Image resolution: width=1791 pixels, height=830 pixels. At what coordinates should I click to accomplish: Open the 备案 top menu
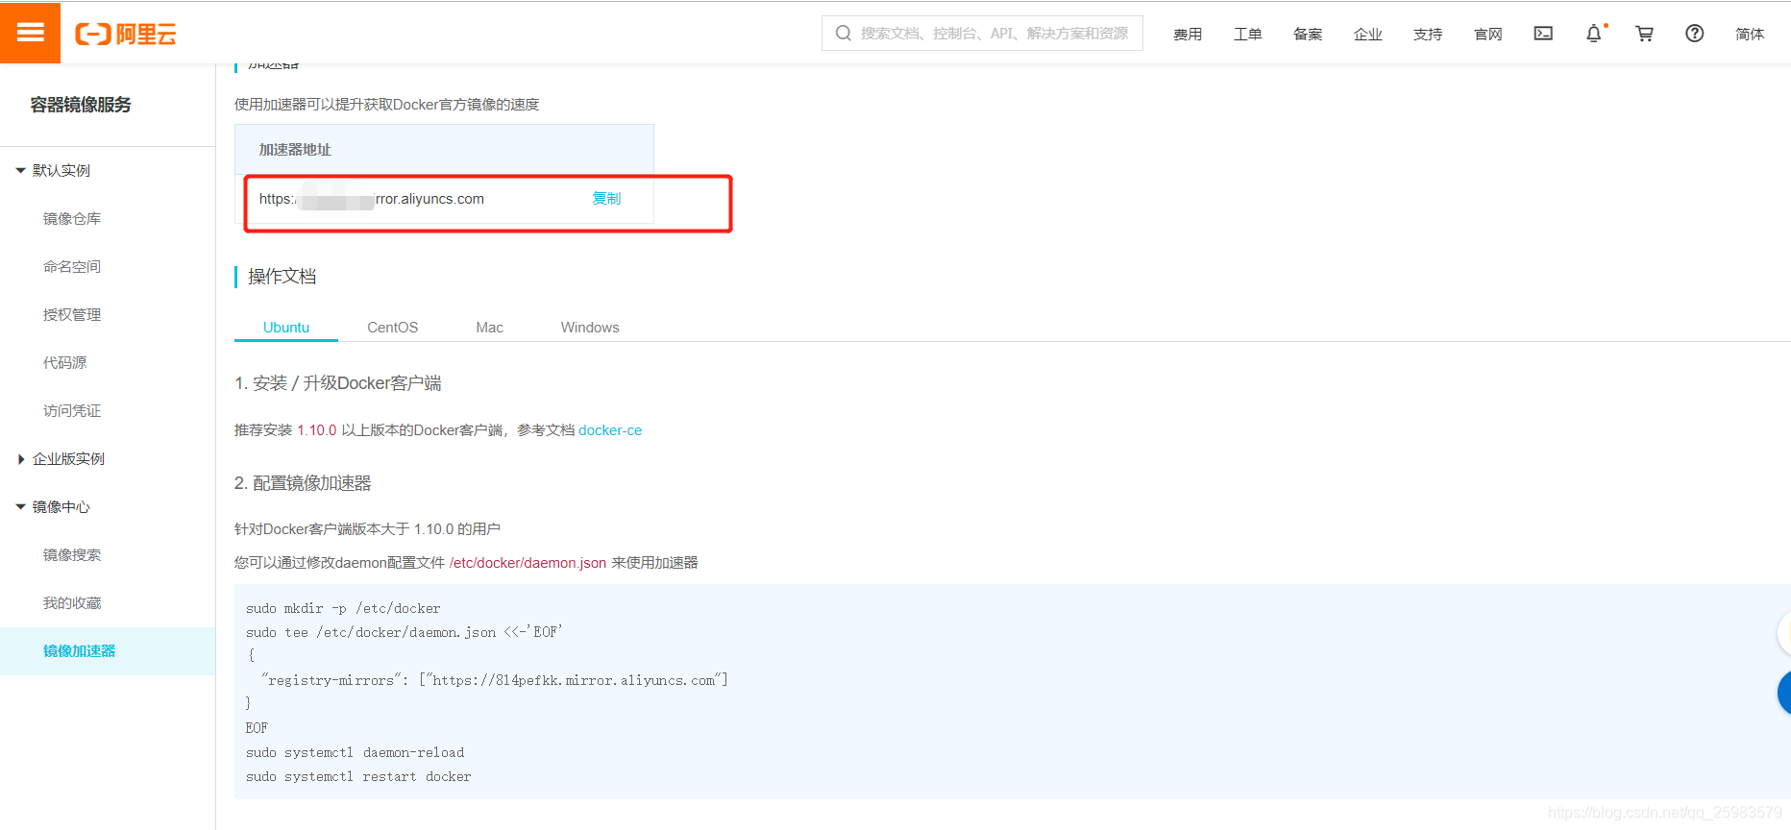pyautogui.click(x=1308, y=35)
